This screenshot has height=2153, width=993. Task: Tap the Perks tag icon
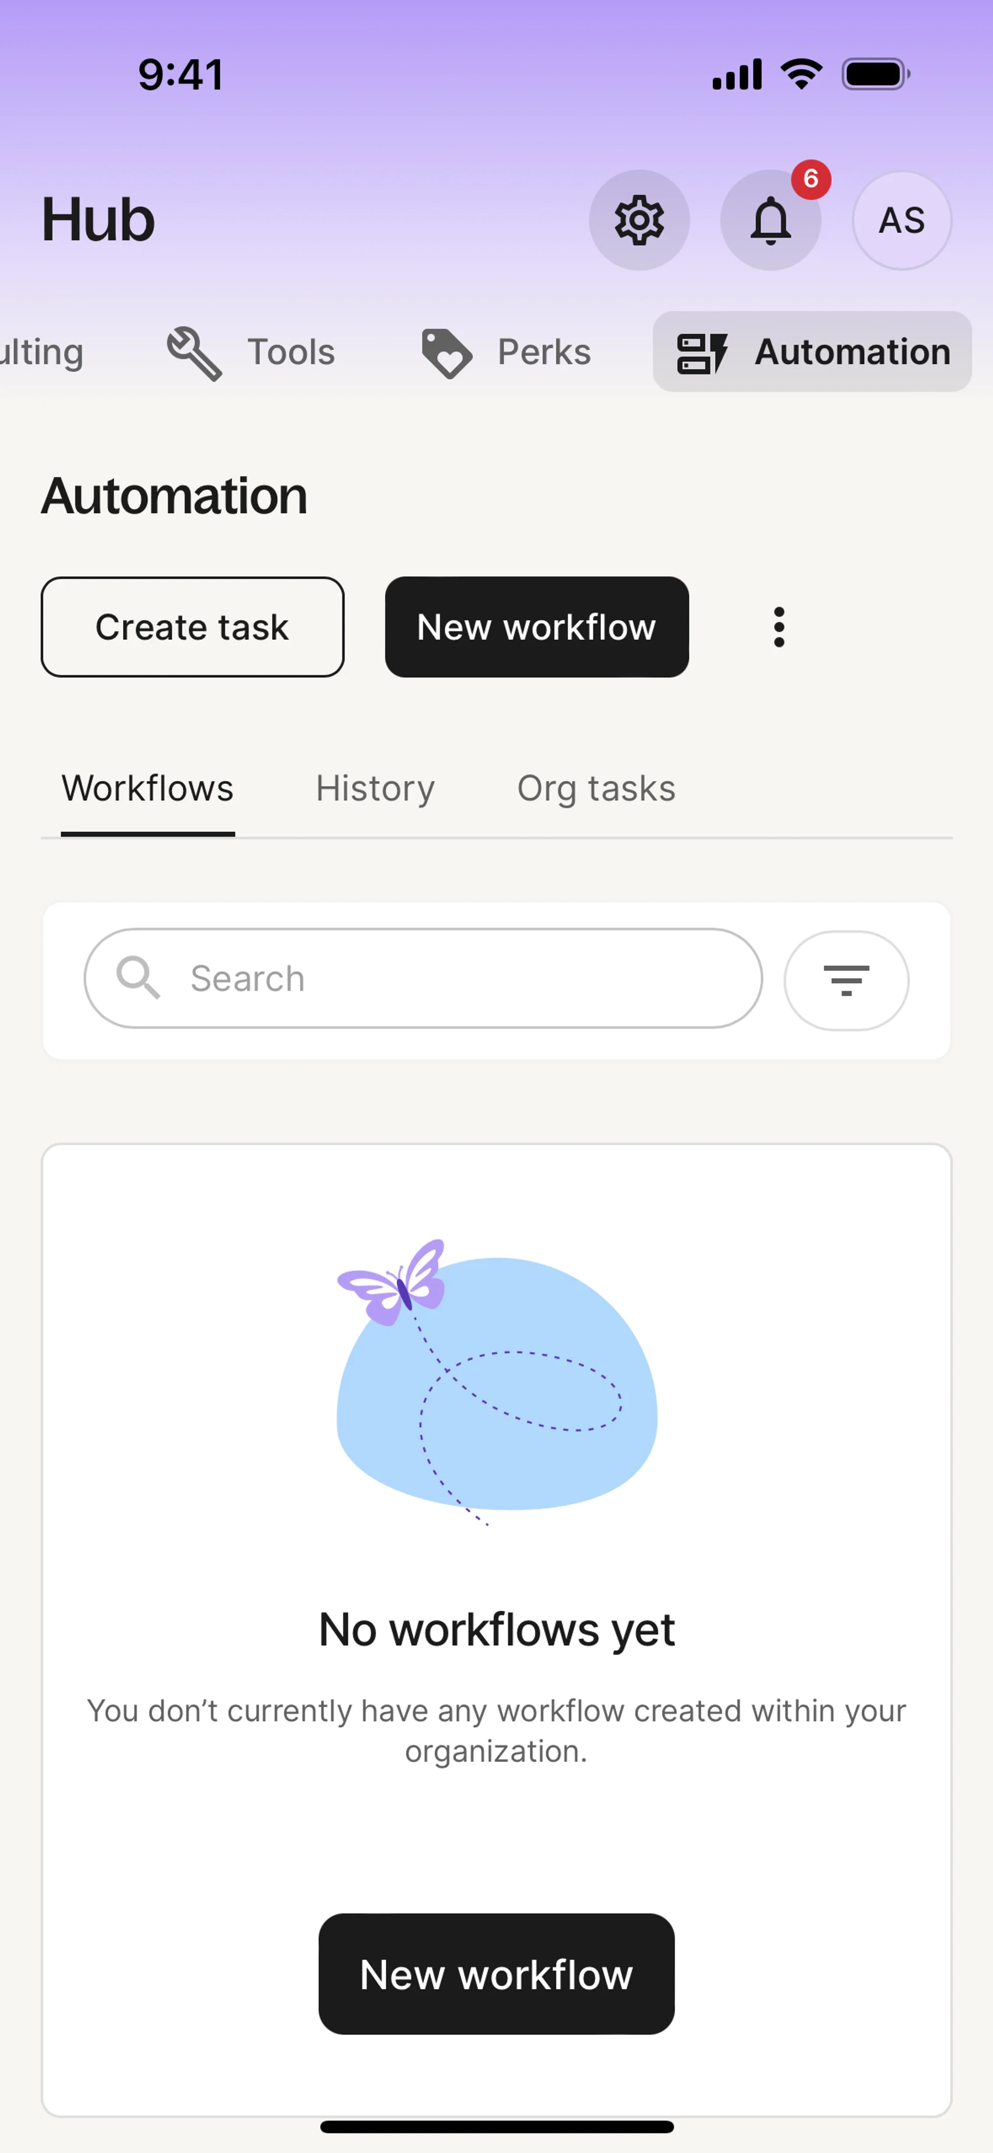[446, 353]
